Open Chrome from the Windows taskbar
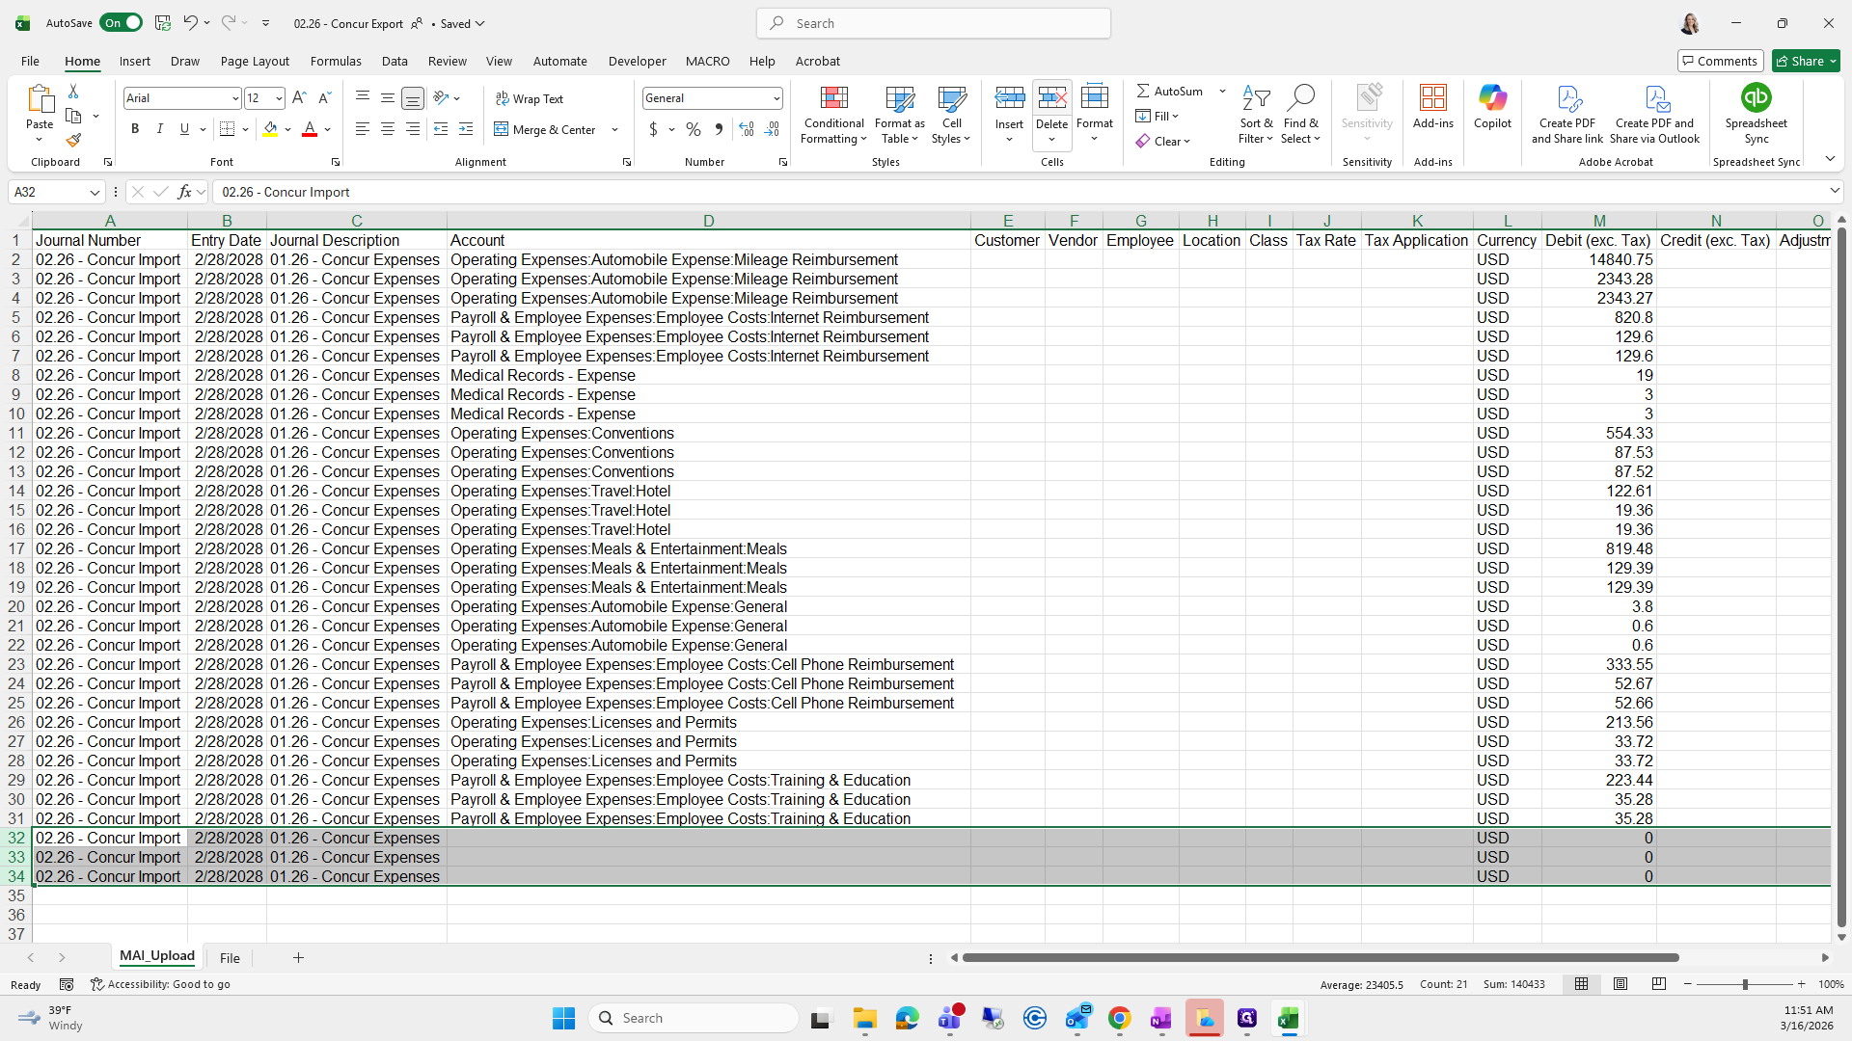 click(1119, 1018)
